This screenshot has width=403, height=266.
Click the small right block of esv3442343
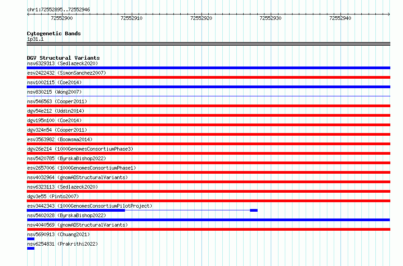(254, 210)
